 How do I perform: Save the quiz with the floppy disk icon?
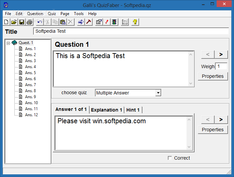pyautogui.click(x=22, y=22)
